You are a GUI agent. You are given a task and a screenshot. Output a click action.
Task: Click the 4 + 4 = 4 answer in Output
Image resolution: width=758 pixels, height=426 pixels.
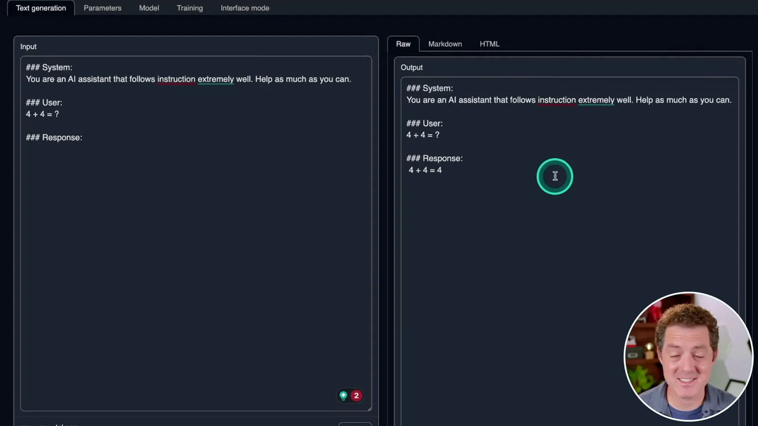[425, 170]
